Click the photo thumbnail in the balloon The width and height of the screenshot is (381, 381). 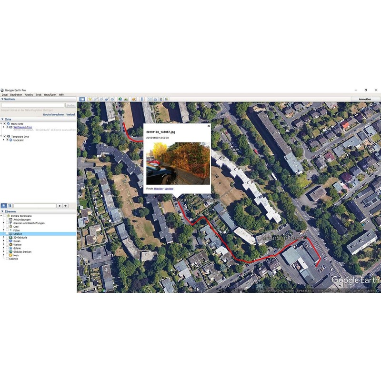click(178, 163)
